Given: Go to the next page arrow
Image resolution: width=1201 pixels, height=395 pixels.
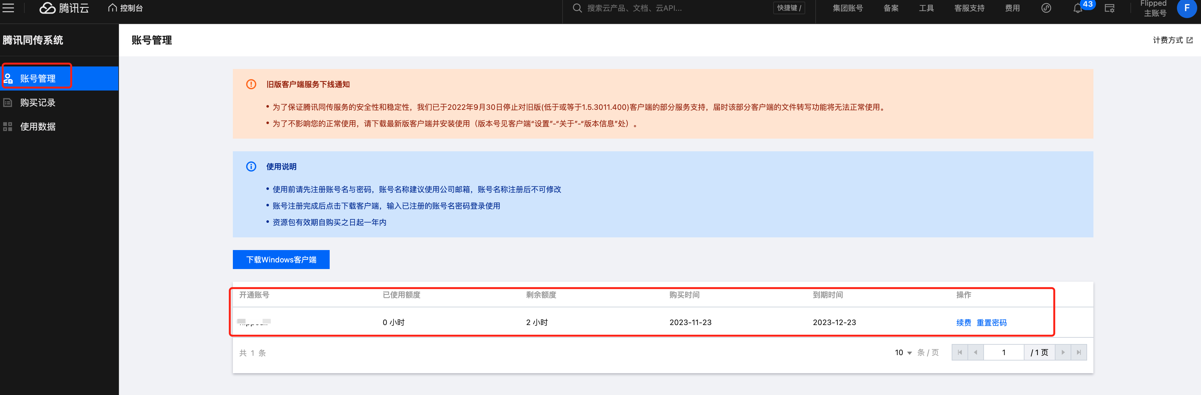Looking at the screenshot, I should (x=1062, y=353).
